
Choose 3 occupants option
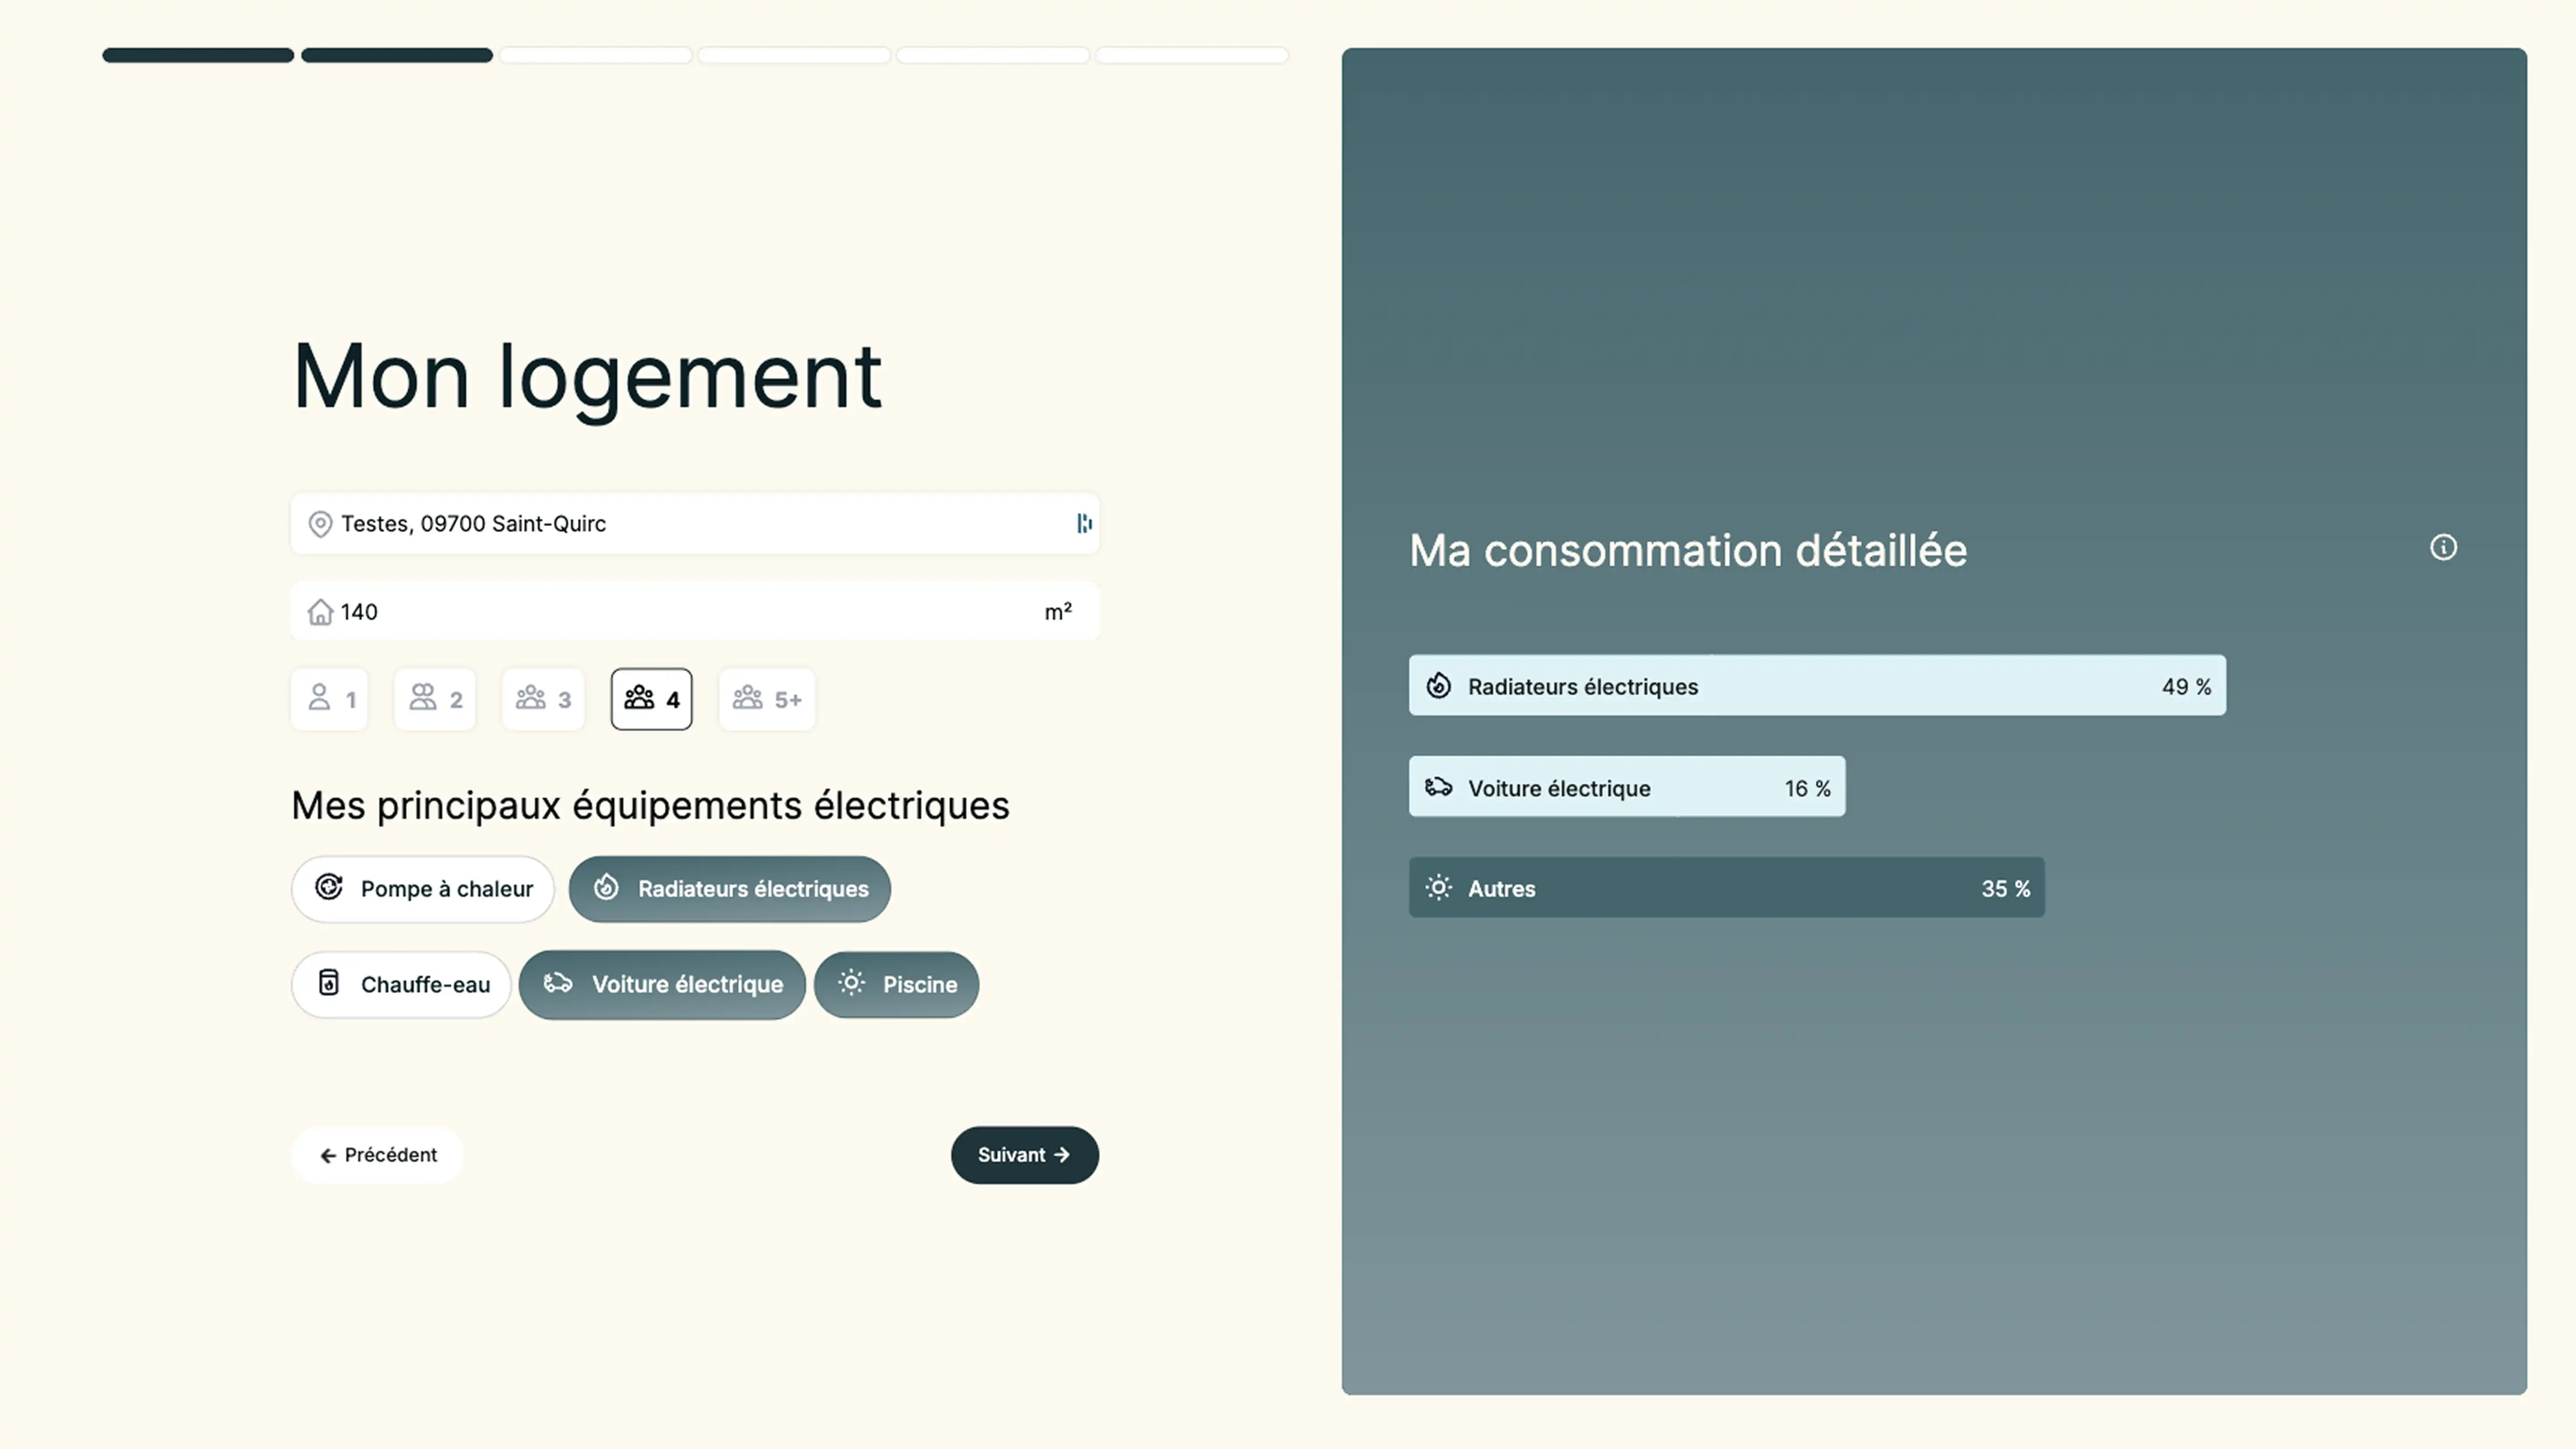(543, 699)
